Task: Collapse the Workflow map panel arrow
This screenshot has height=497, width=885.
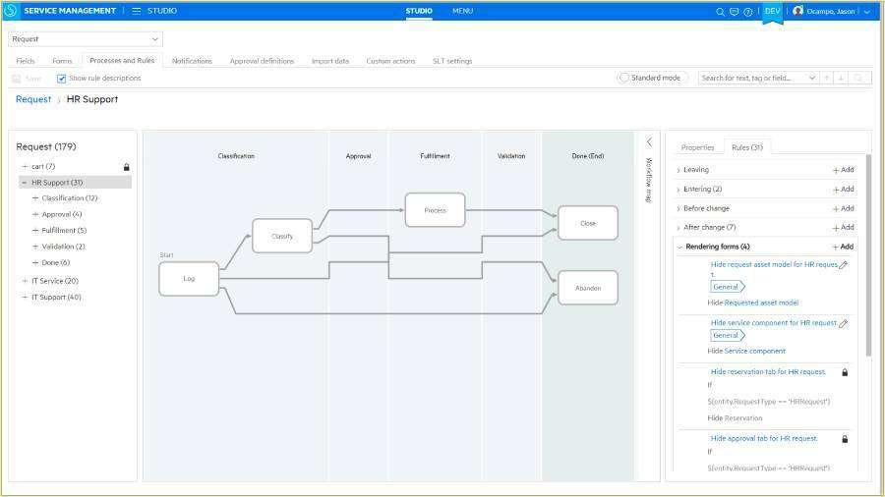Action: pos(649,142)
